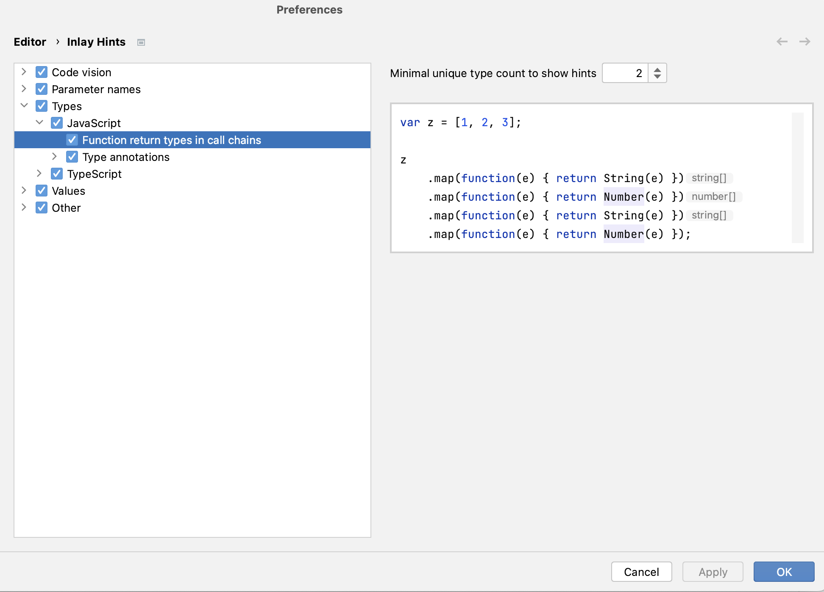Click the back navigation arrow icon
Viewport: 824px width, 592px height.
tap(782, 41)
